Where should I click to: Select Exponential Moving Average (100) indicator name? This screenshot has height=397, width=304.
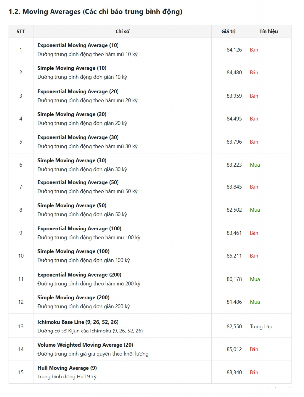point(79,229)
